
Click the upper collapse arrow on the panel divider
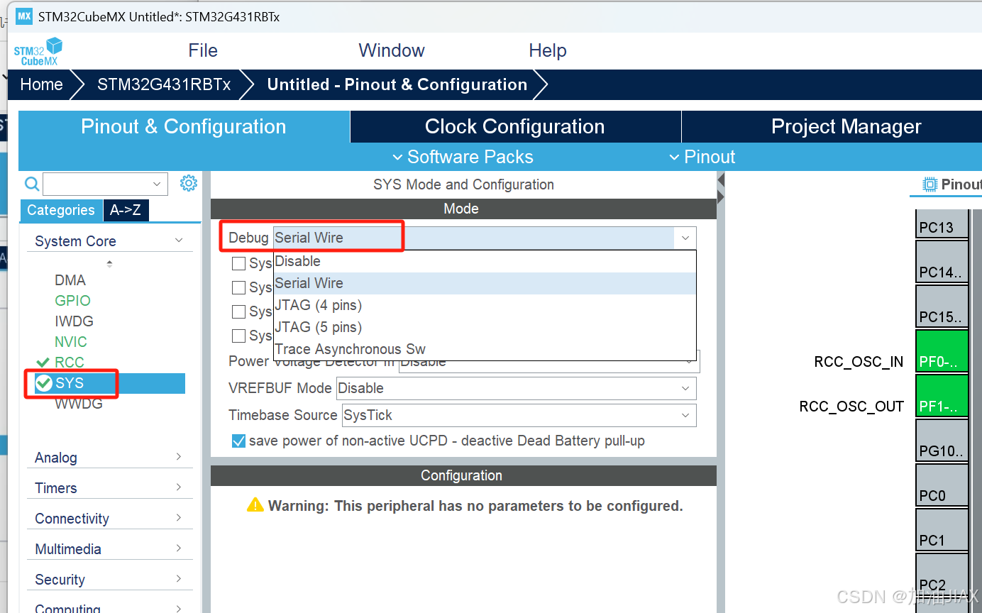coord(721,180)
